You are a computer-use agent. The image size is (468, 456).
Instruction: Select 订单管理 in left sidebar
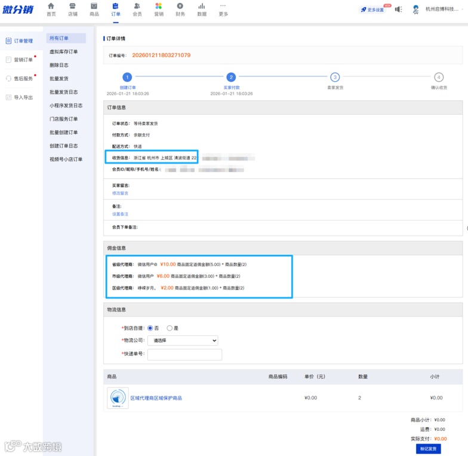pos(21,41)
